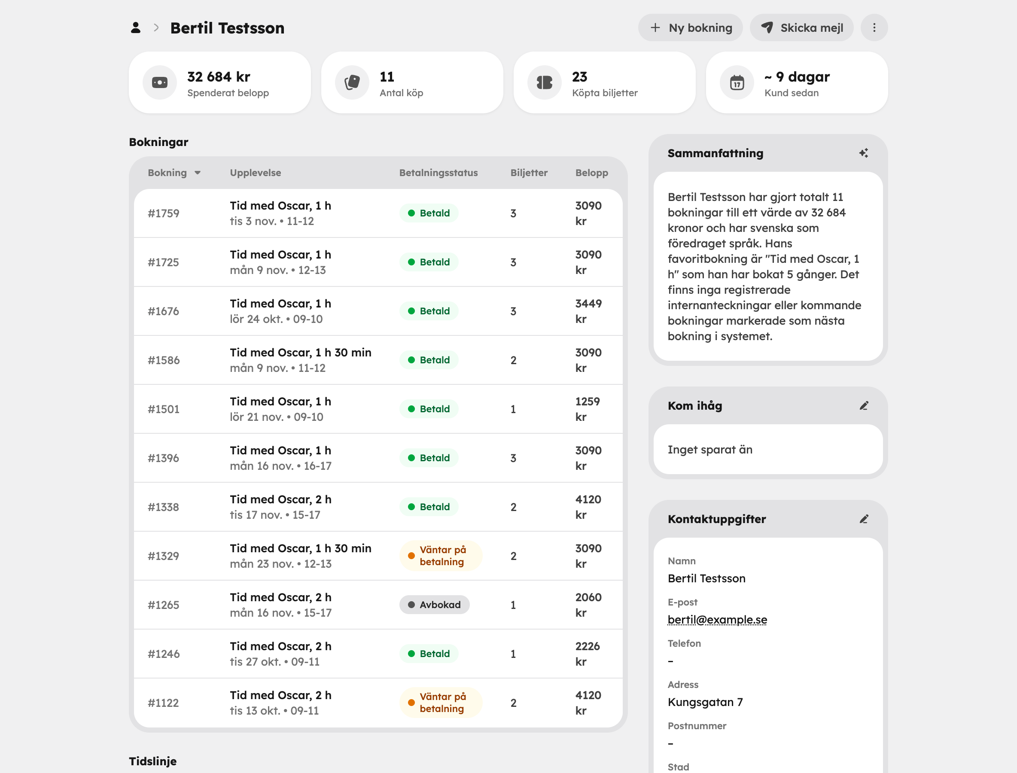This screenshot has width=1017, height=773.
Task: Open booking #1676
Action: [x=378, y=311]
